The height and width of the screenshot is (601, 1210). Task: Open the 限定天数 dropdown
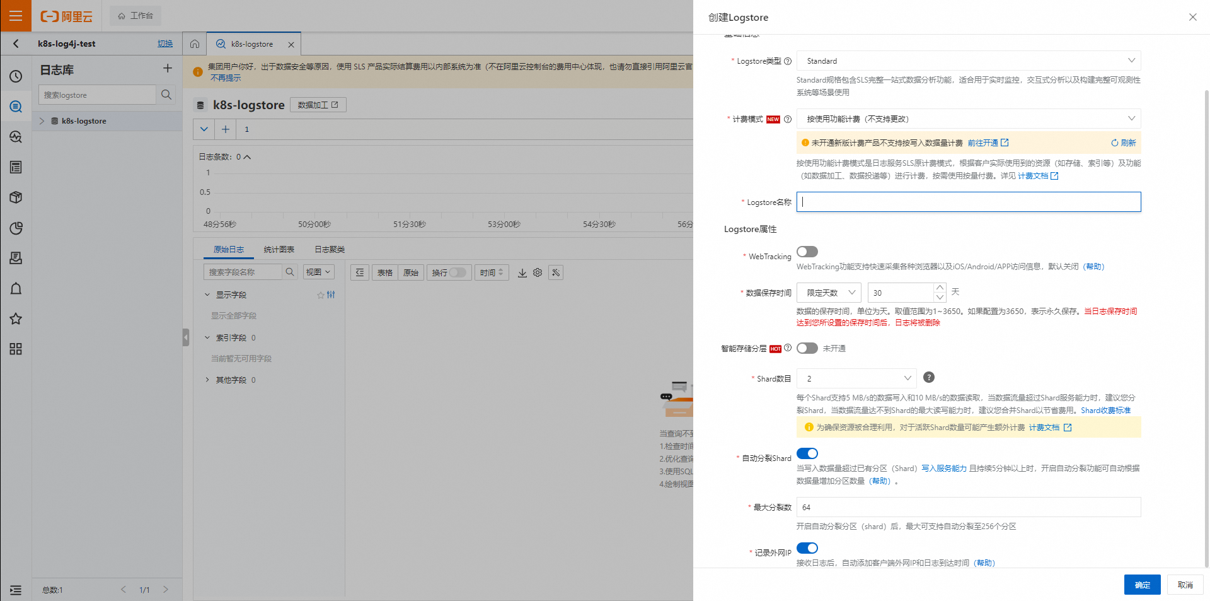(x=829, y=293)
